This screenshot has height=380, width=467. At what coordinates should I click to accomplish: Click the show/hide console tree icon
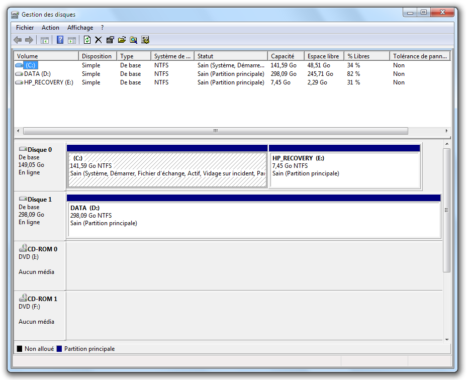[45, 40]
